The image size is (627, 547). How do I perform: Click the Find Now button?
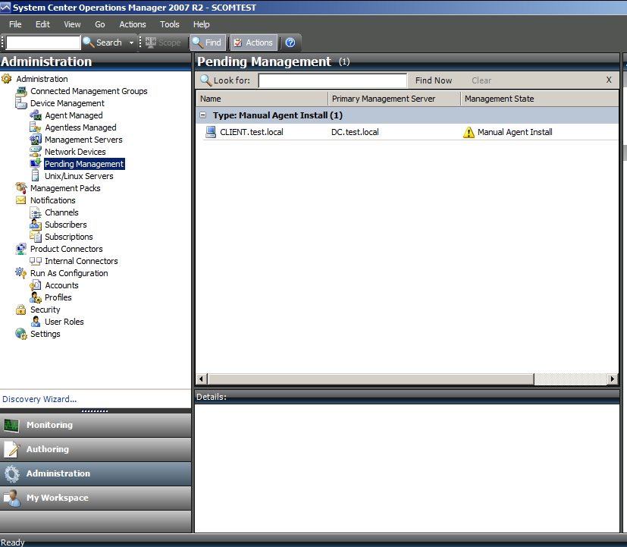[434, 80]
